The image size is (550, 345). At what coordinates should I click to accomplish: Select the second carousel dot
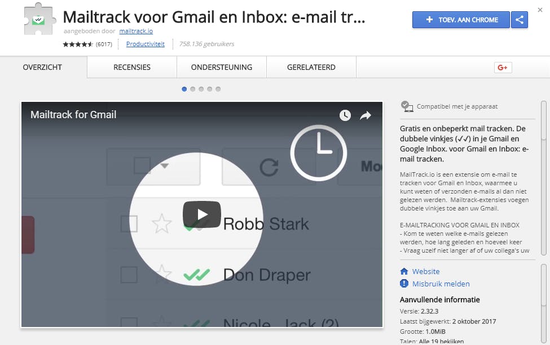pos(192,89)
